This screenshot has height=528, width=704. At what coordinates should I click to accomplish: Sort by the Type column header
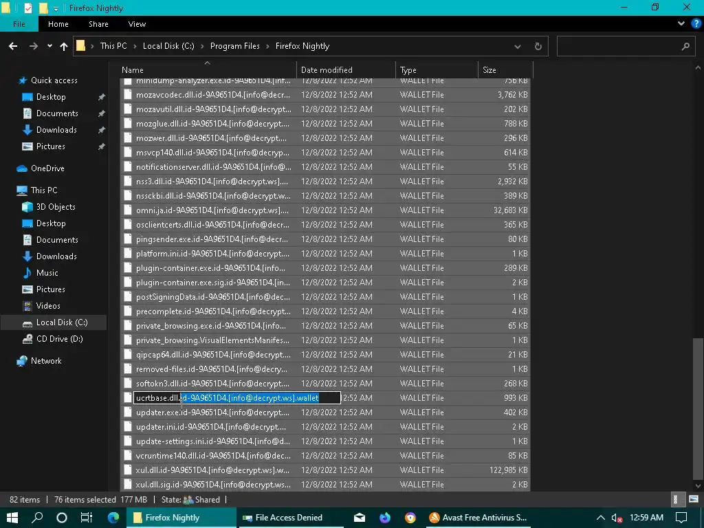point(437,69)
